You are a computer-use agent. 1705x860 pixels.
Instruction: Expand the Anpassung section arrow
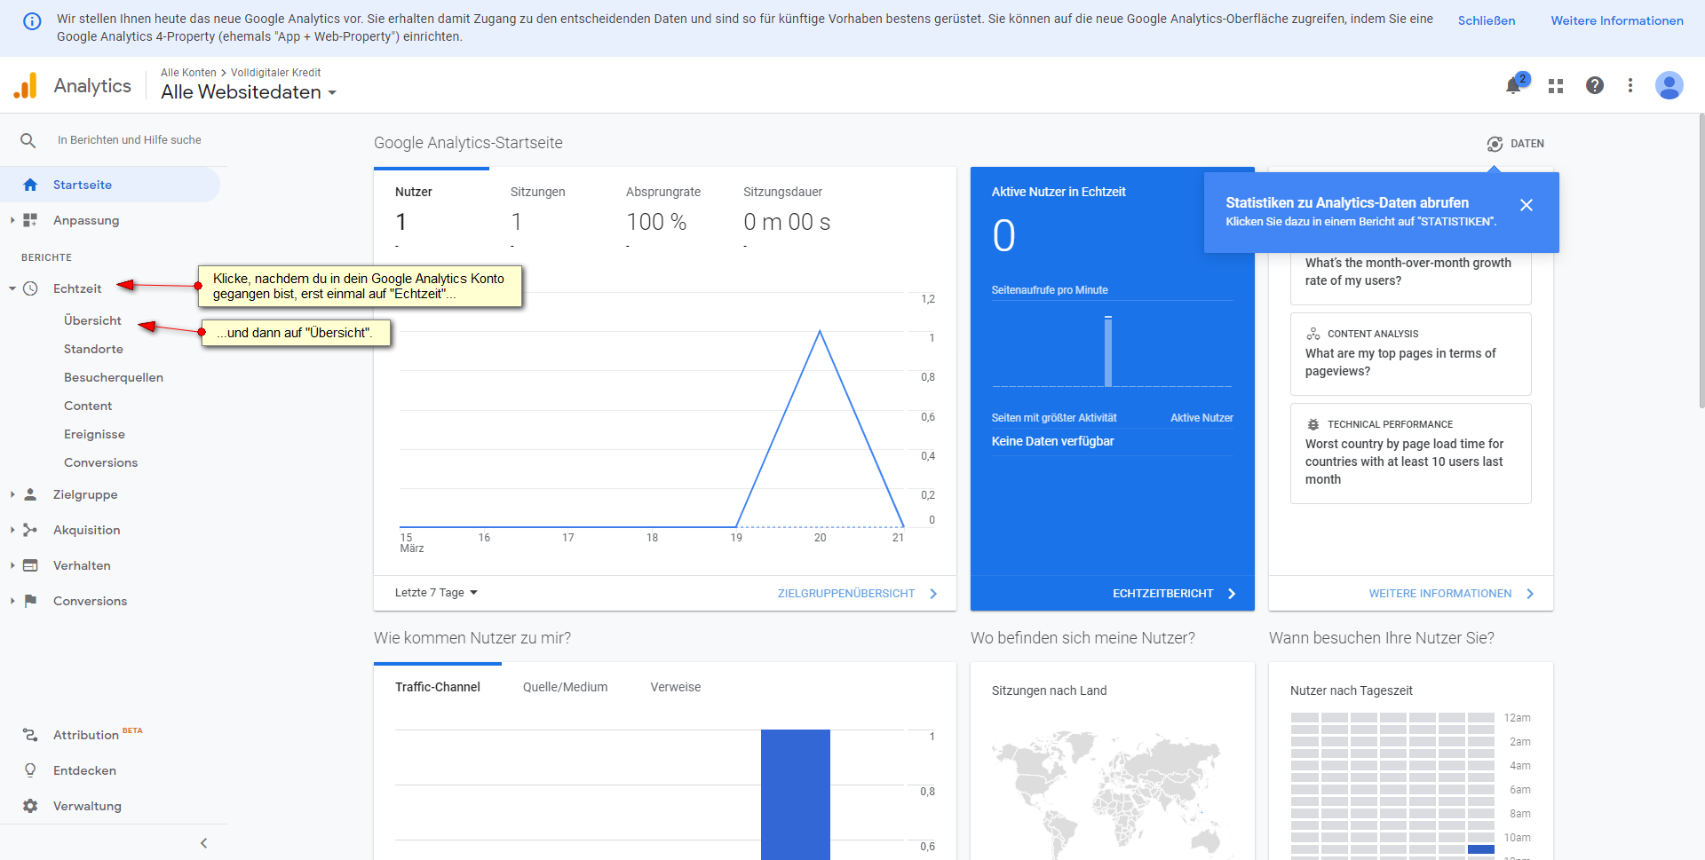coord(12,220)
